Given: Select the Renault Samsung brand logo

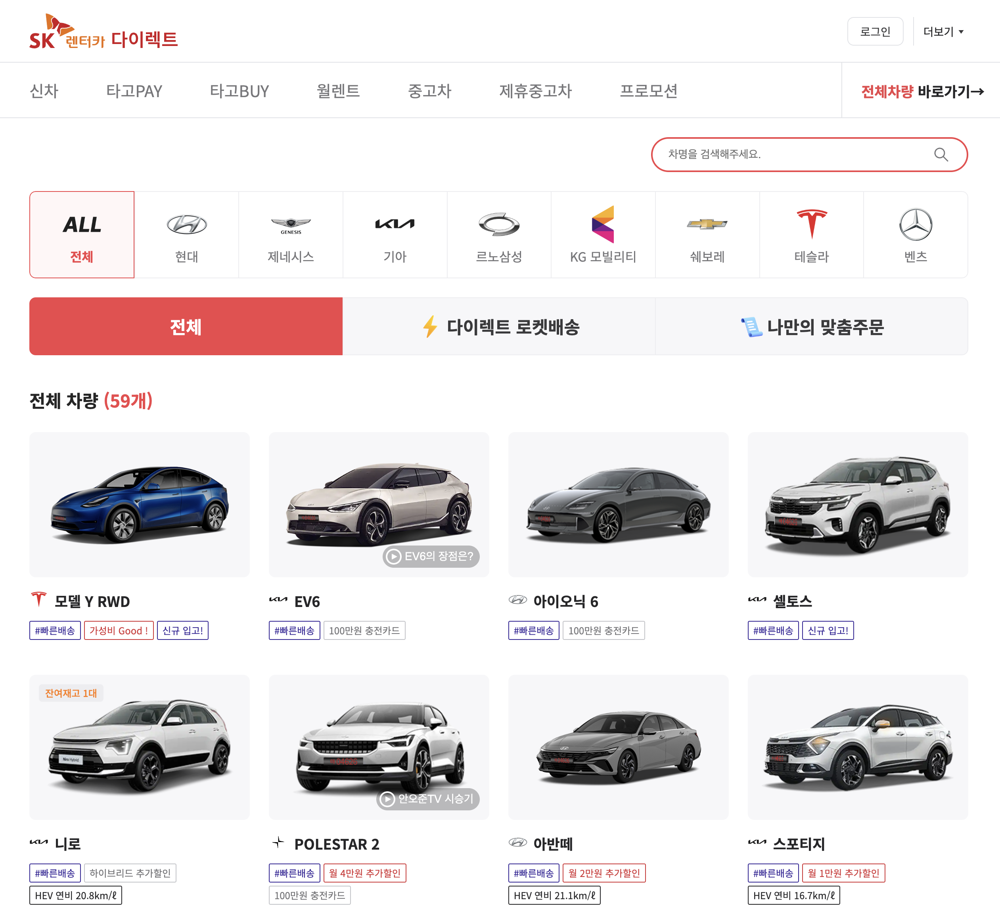Looking at the screenshot, I should tap(499, 225).
